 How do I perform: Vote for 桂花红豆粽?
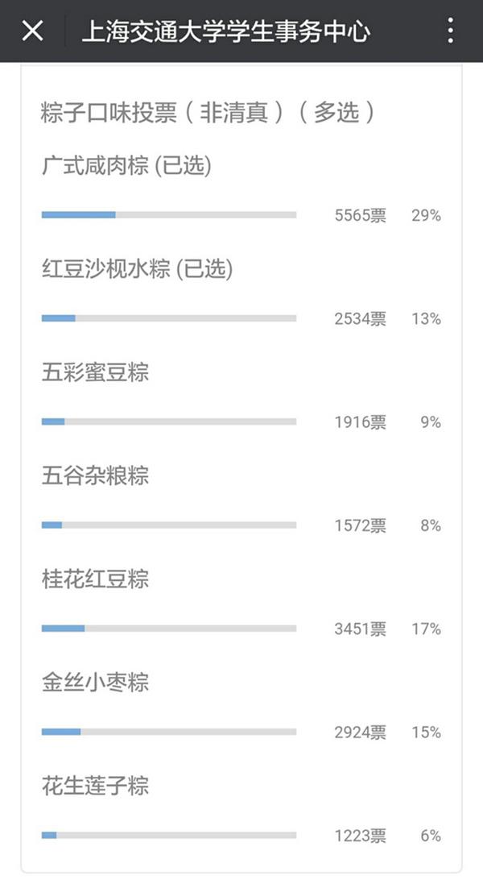(x=95, y=579)
